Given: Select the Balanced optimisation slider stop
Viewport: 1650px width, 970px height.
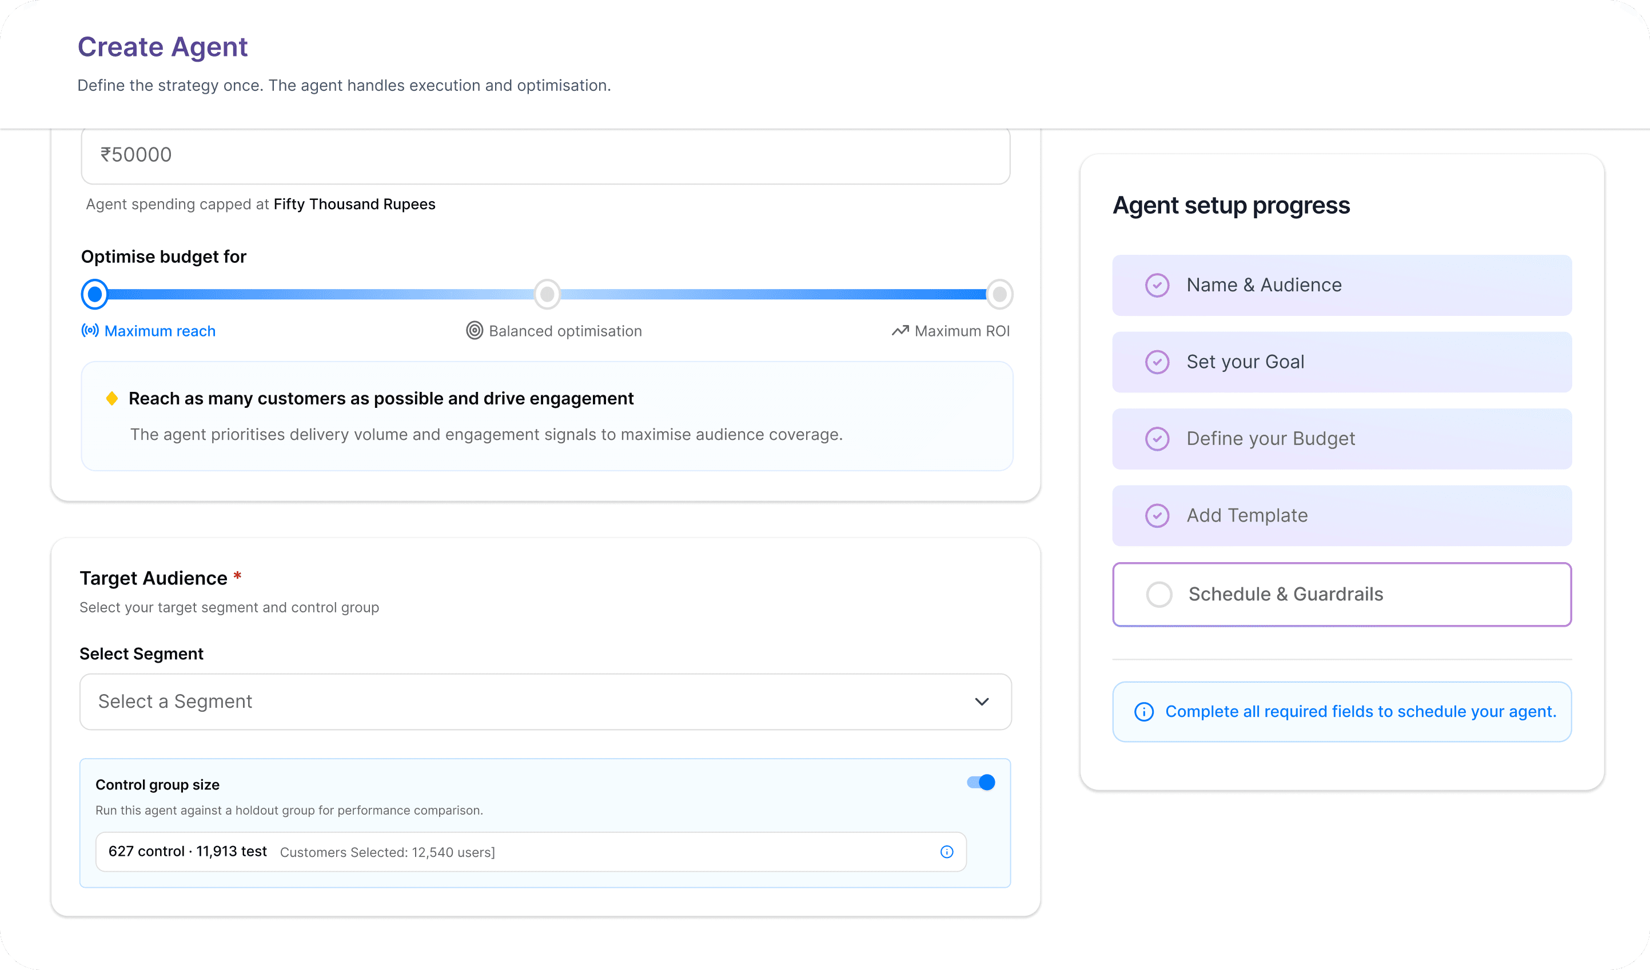Looking at the screenshot, I should click(547, 294).
